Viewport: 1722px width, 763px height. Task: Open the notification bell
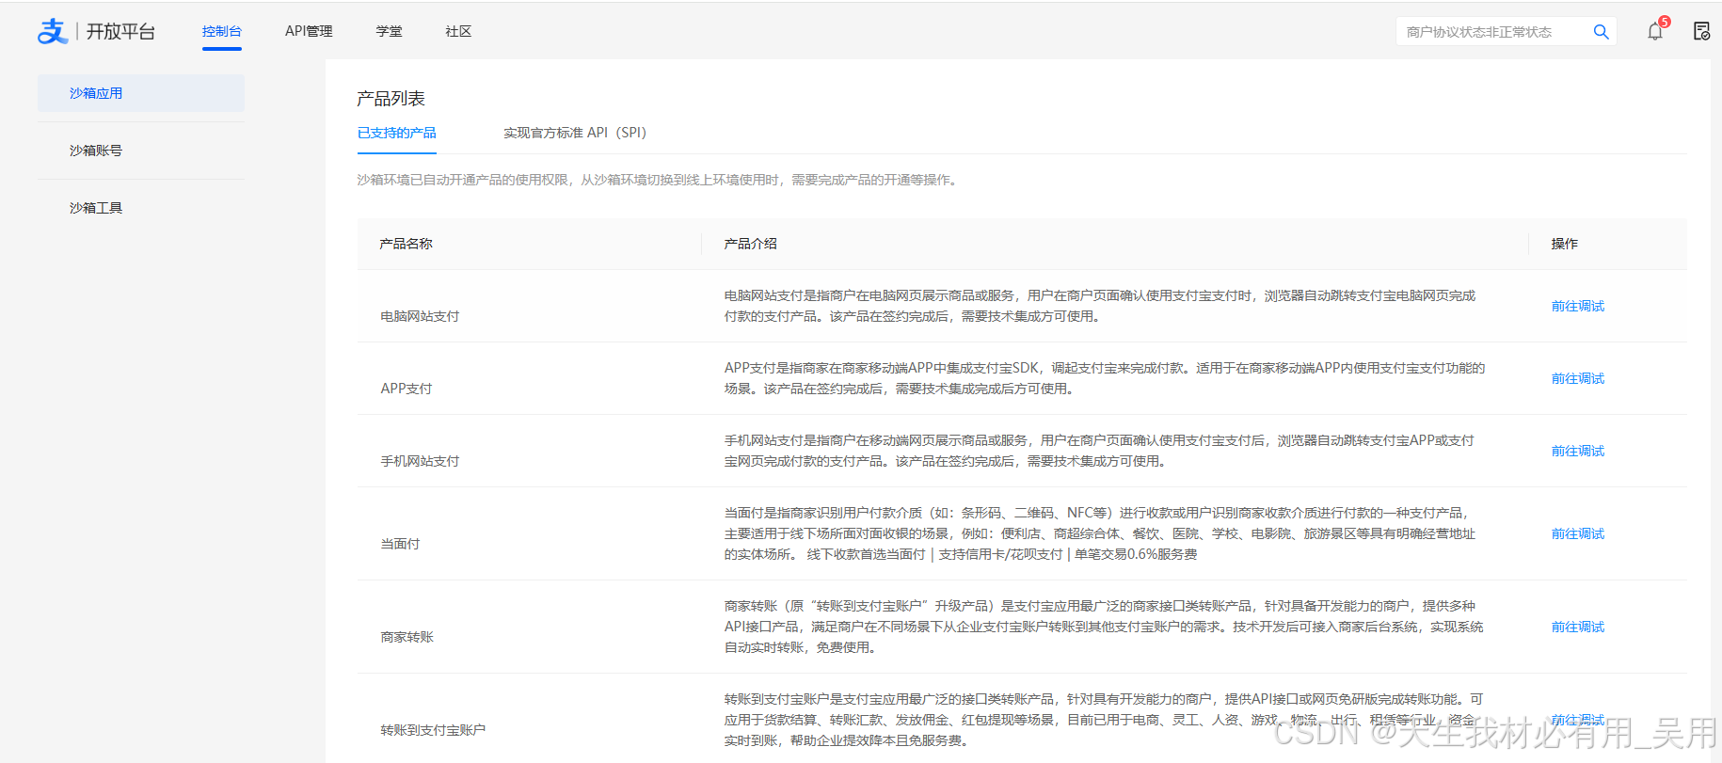(1655, 31)
